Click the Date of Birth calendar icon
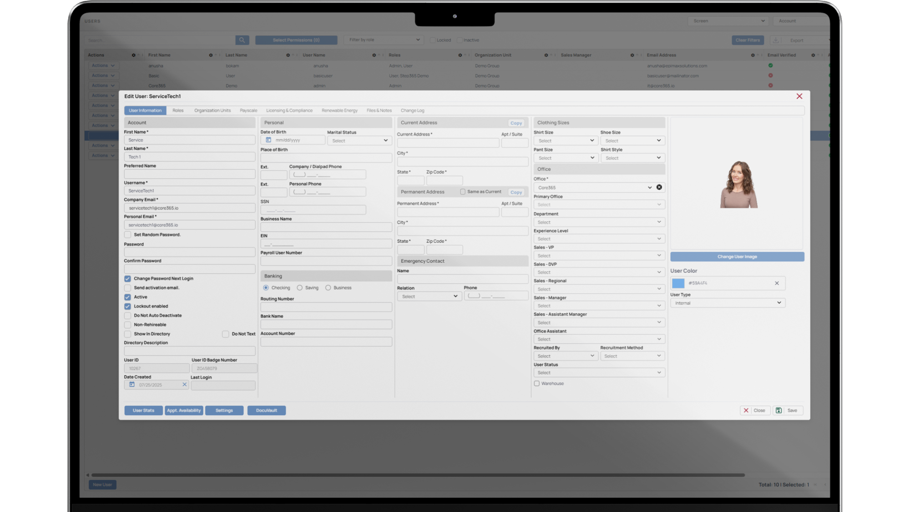Viewport: 910px width, 512px height. [268, 140]
